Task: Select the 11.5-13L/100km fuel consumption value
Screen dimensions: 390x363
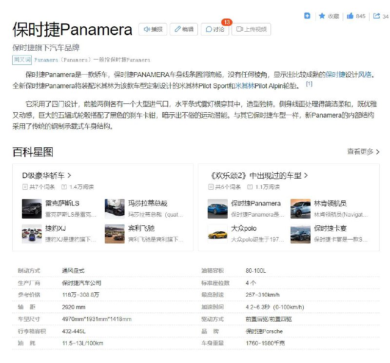Action: click(x=82, y=343)
